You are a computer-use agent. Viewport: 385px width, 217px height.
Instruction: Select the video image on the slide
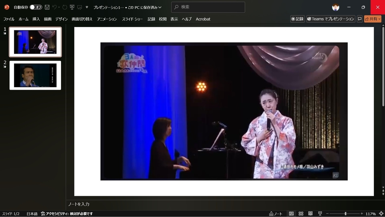[224, 111]
